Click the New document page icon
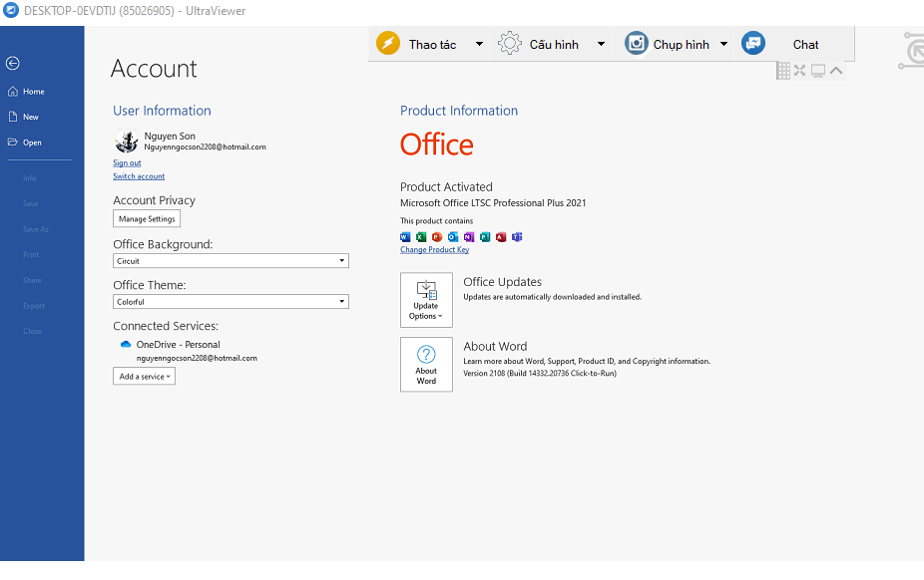This screenshot has height=580, width=924. (x=12, y=117)
